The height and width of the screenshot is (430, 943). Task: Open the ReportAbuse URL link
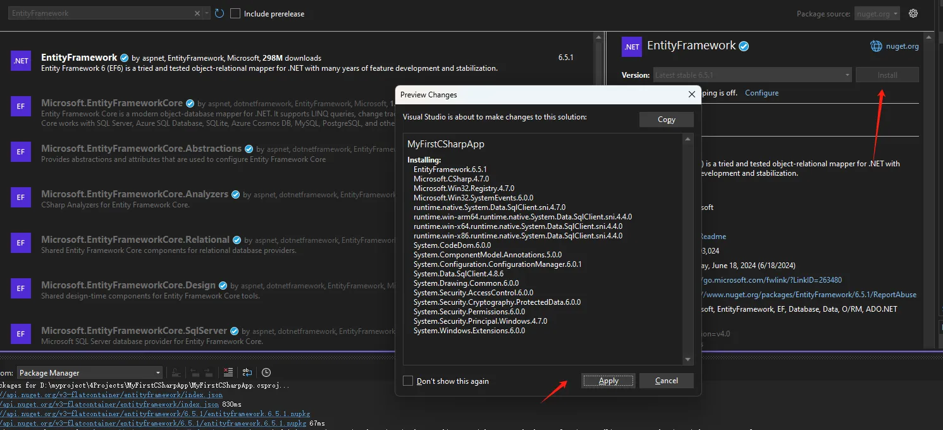(x=808, y=295)
